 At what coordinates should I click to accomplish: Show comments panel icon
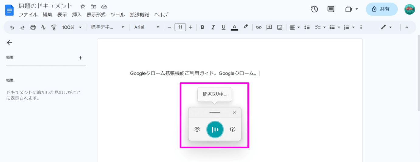[x=331, y=9]
